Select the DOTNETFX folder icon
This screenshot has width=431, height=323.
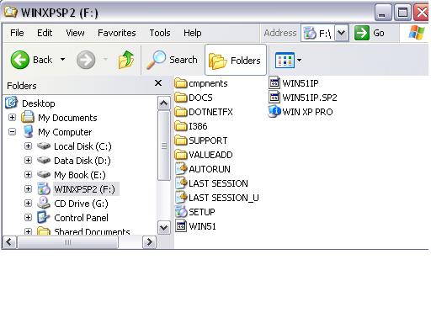point(181,112)
